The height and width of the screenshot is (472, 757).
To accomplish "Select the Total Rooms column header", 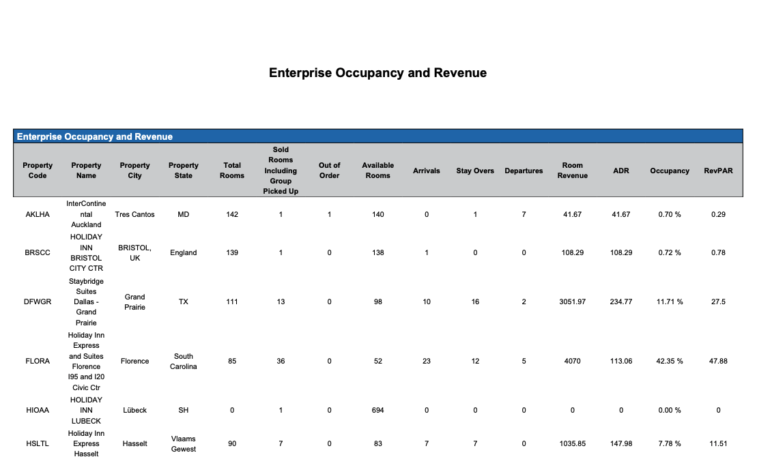I will click(232, 171).
